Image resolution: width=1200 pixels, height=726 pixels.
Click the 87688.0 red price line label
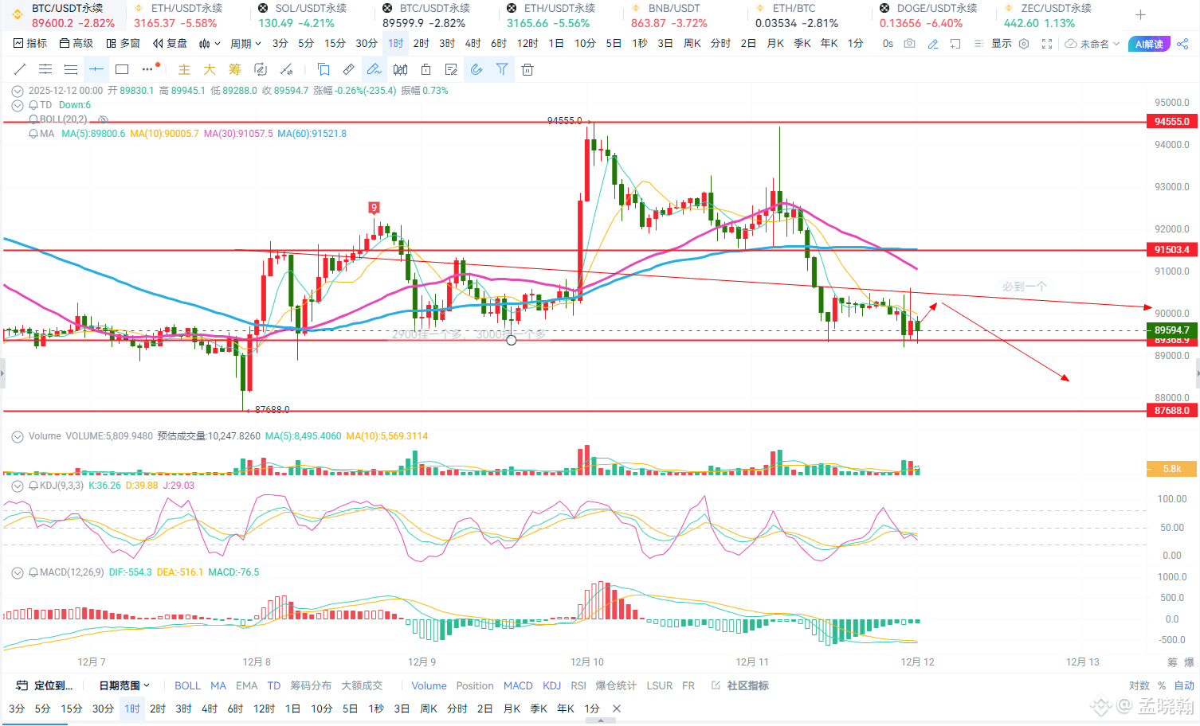1172,411
